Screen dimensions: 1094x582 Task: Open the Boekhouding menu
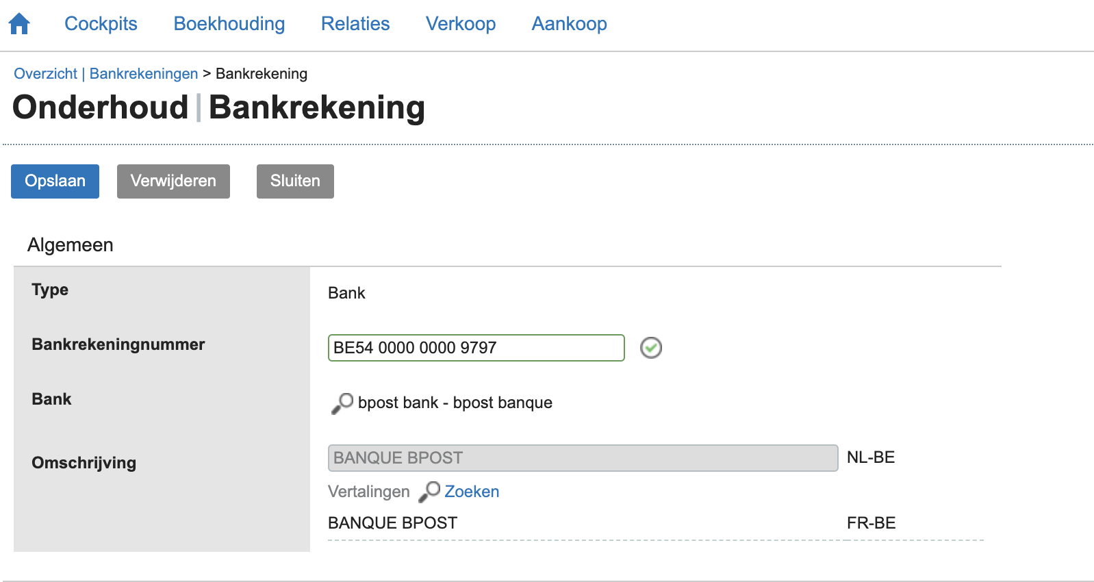pos(229,24)
